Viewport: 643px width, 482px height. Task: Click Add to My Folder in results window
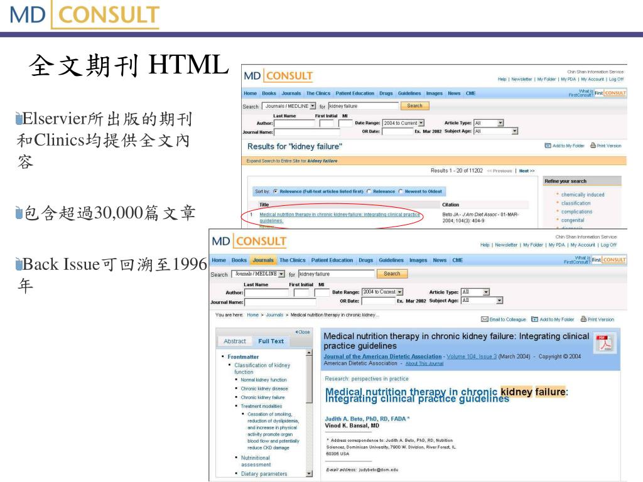(x=565, y=146)
